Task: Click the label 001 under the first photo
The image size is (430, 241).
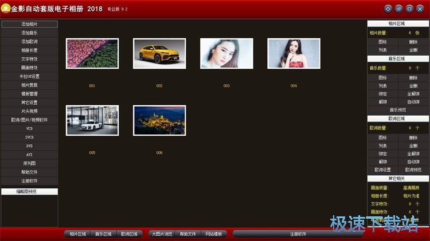Action: pyautogui.click(x=92, y=86)
